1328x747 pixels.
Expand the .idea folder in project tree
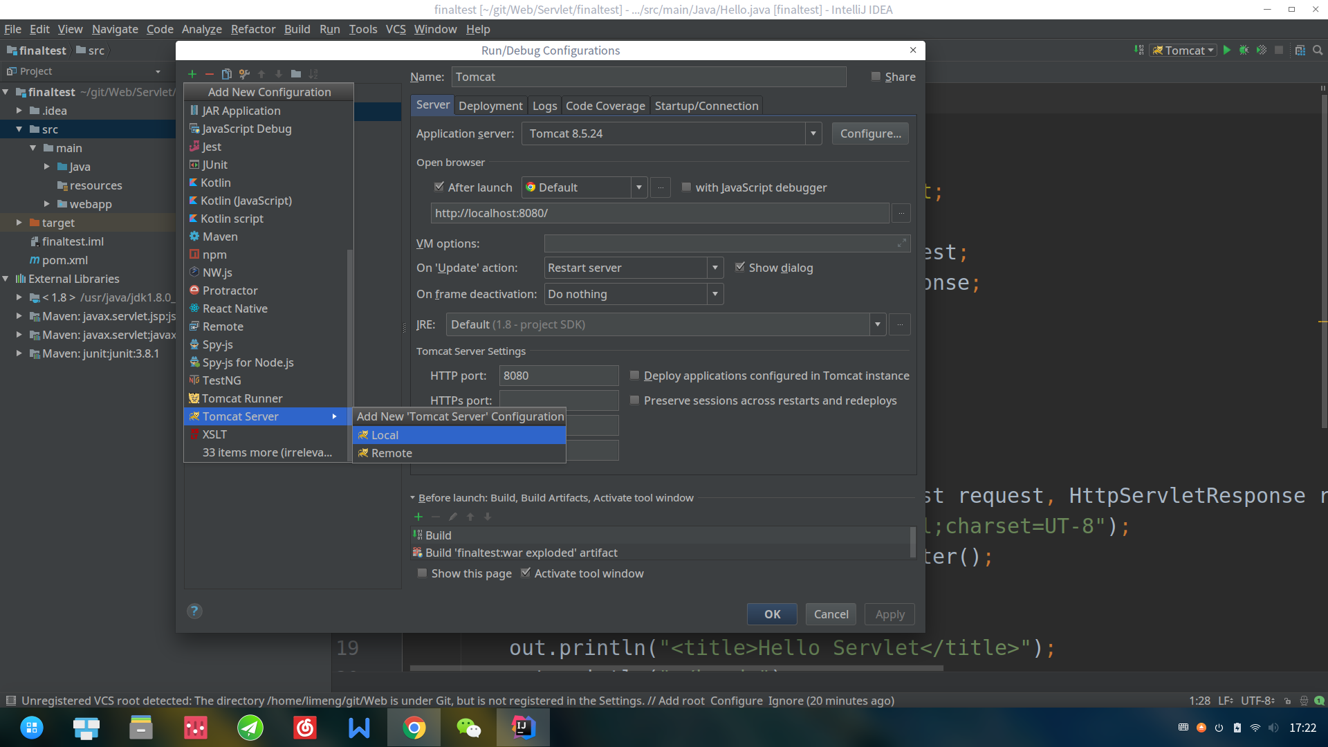[x=19, y=111]
